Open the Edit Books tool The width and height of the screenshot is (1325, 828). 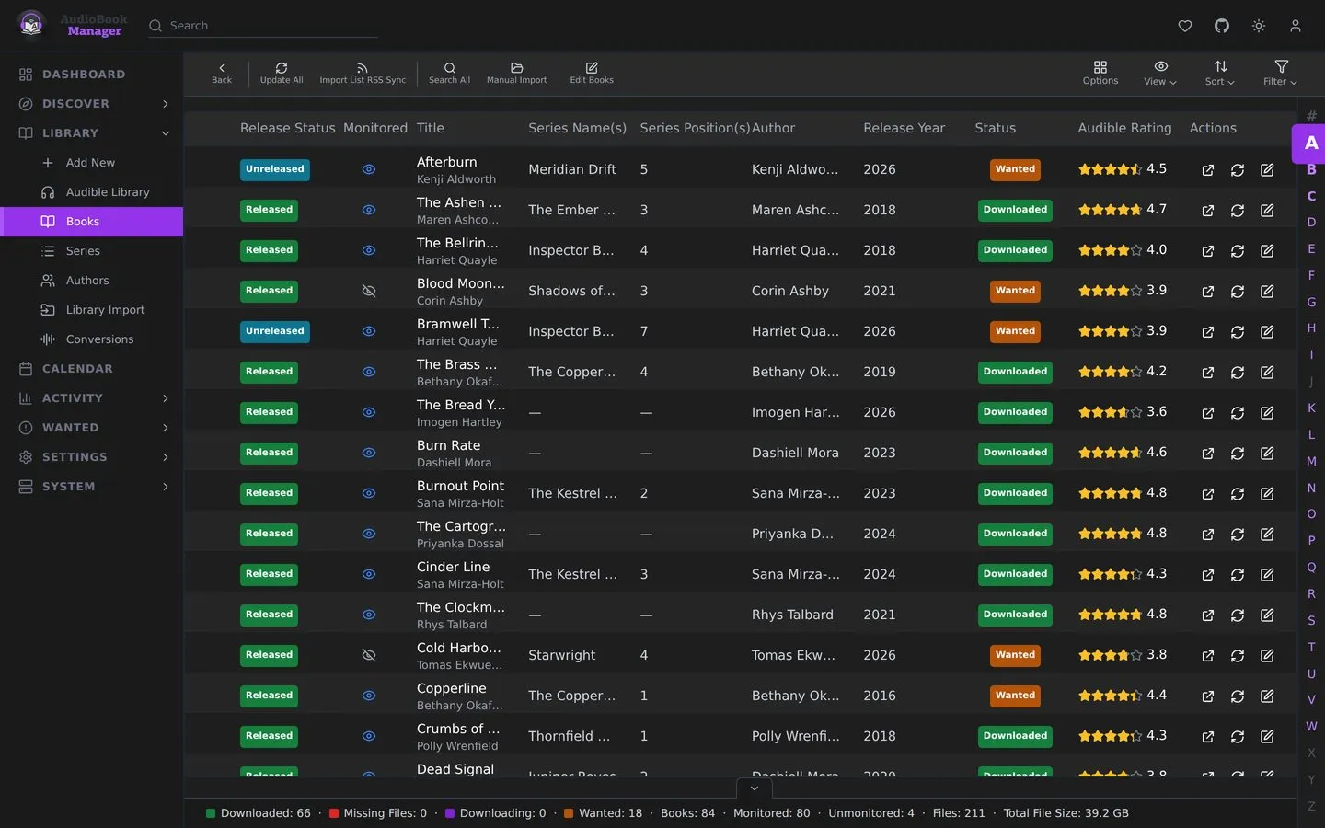pyautogui.click(x=592, y=73)
